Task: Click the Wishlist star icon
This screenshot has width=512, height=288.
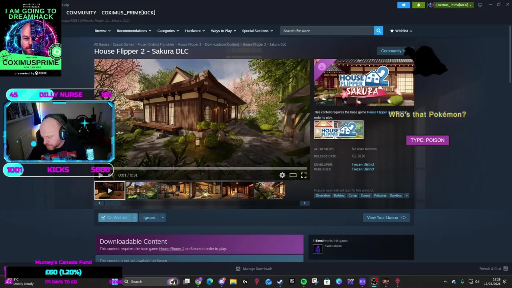Action: pos(392,31)
